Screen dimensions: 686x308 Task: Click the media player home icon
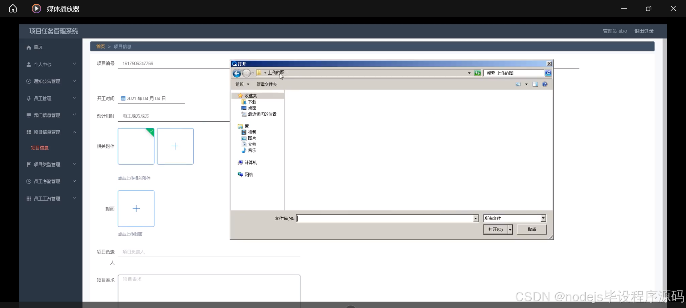13,9
